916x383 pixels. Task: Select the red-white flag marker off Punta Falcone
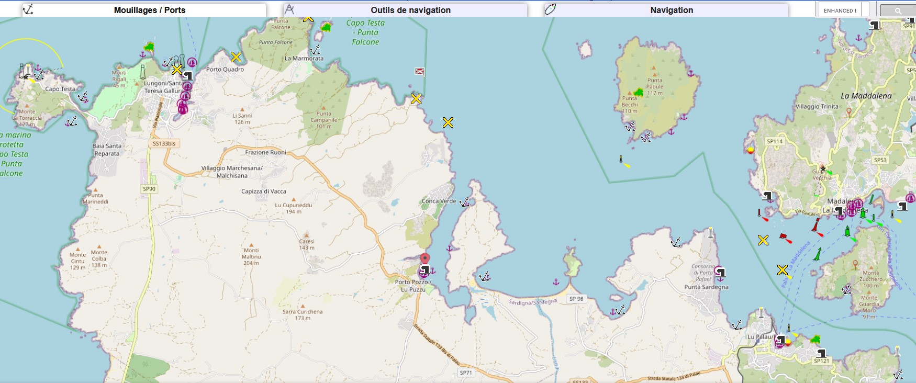point(419,72)
